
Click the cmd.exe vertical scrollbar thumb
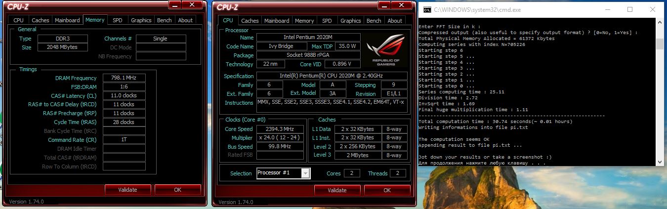coord(660,44)
